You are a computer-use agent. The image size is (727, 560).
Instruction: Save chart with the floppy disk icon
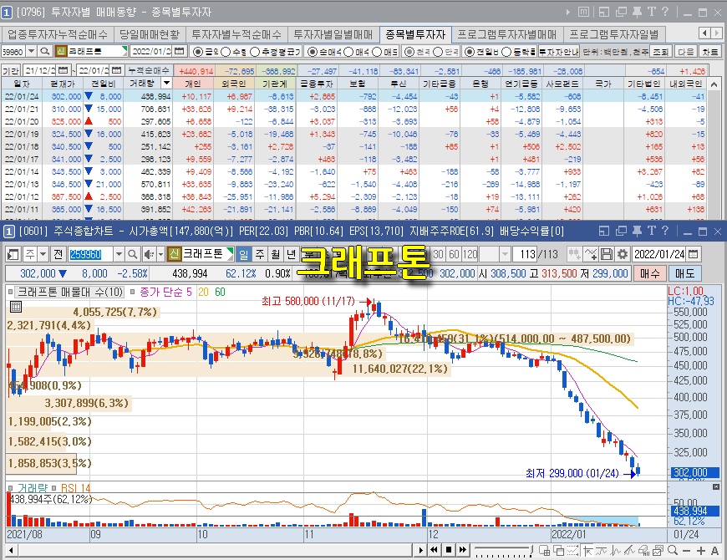tap(606, 254)
